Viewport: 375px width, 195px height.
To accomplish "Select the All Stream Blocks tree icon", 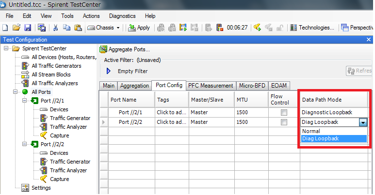I will [25, 75].
